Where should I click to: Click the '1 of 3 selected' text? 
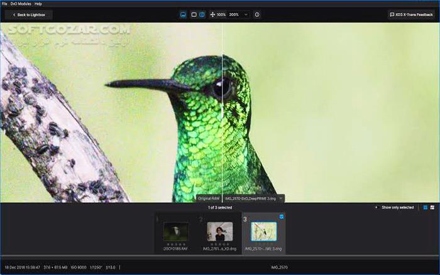[x=220, y=208]
